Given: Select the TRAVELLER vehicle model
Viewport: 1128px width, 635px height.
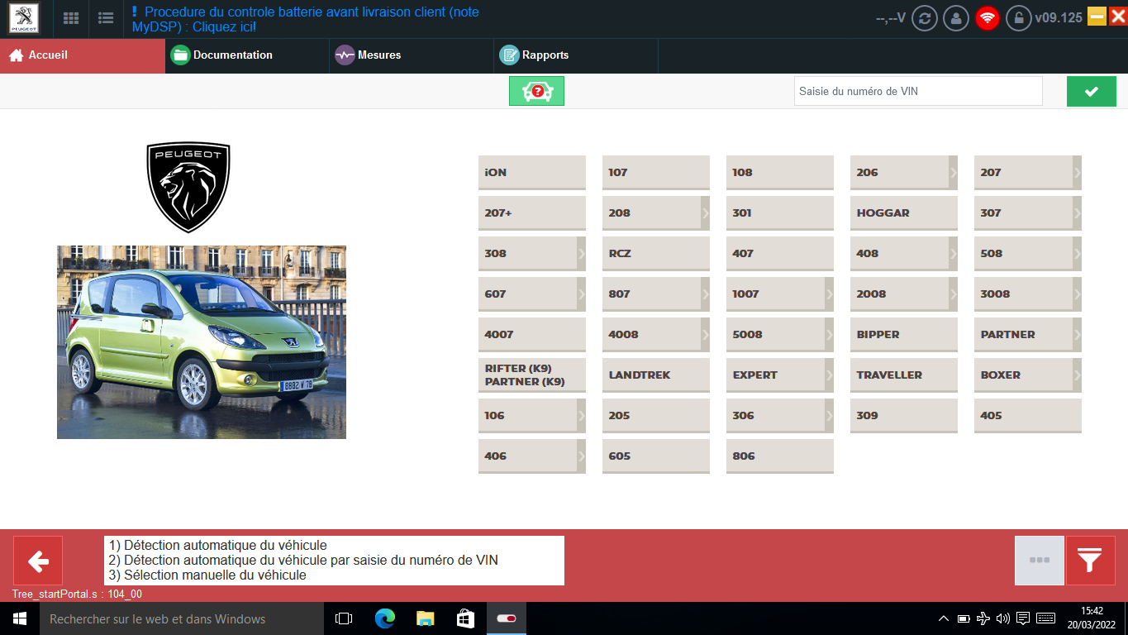Looking at the screenshot, I should click(904, 375).
